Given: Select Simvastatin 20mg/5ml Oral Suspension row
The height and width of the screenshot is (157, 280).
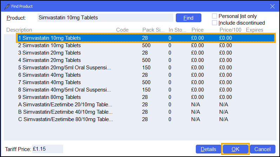Looking at the screenshot, I should [x=65, y=68].
